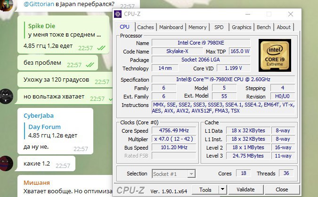Click the Threads value 36
The image size is (318, 197).
pos(286,174)
